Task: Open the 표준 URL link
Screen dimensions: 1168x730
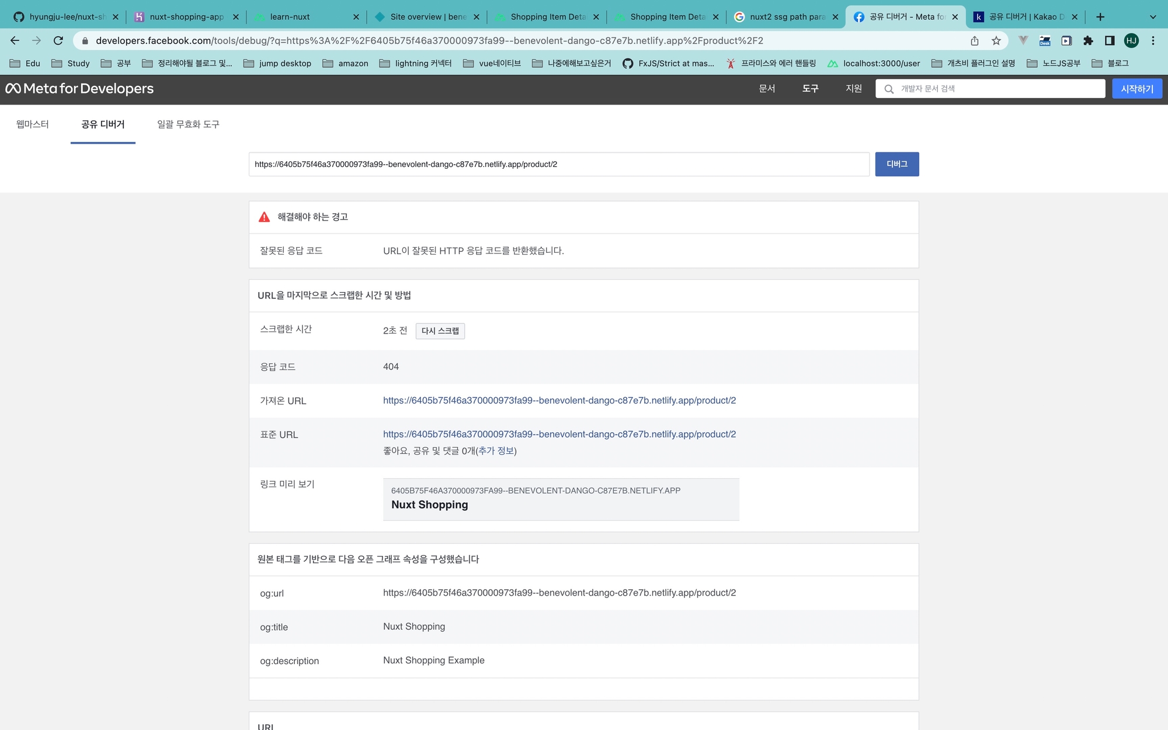Action: click(x=559, y=434)
